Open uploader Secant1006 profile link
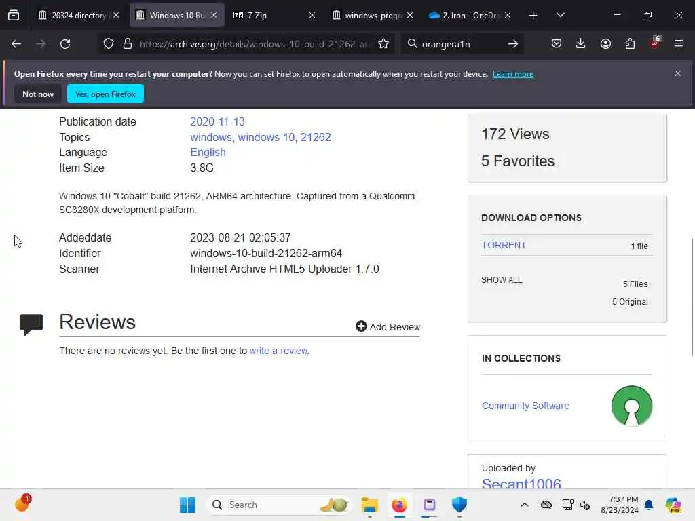 (x=521, y=484)
